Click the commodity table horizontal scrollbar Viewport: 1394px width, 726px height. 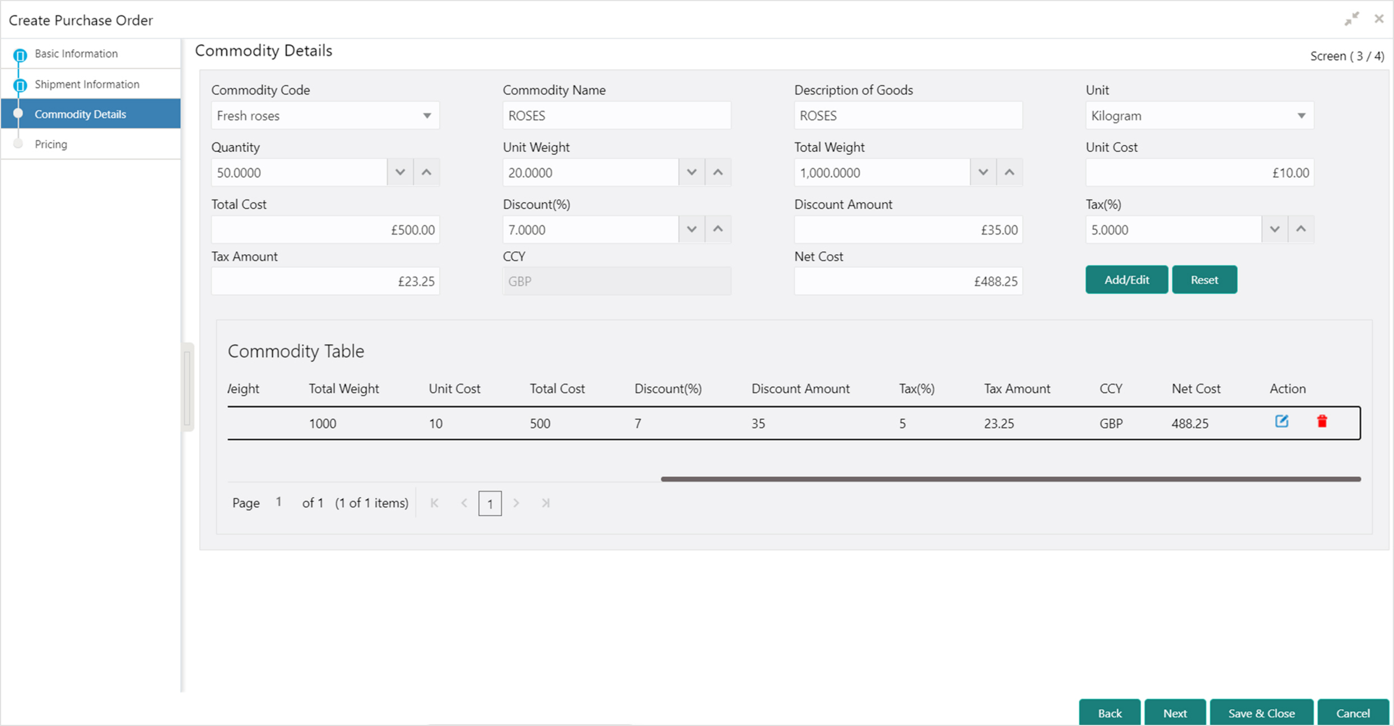[x=1011, y=479]
